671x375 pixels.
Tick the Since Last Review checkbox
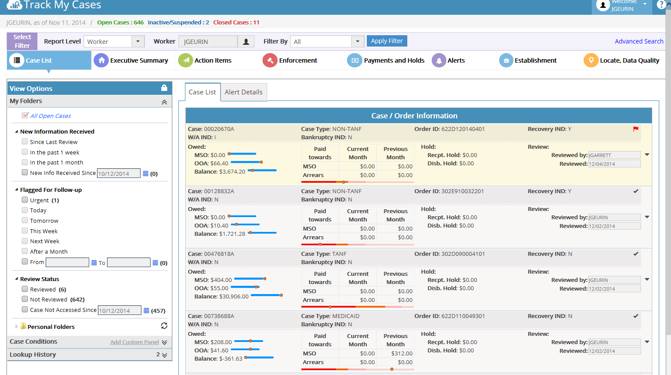[x=25, y=141]
